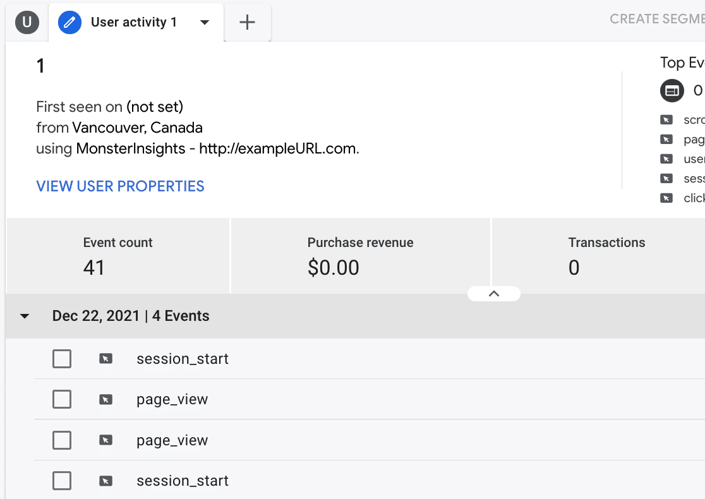Click the last session_start event icon
Image resolution: width=705 pixels, height=499 pixels.
pos(105,481)
